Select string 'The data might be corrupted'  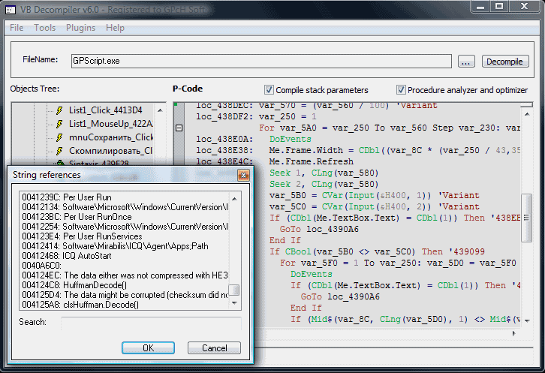pos(125,295)
